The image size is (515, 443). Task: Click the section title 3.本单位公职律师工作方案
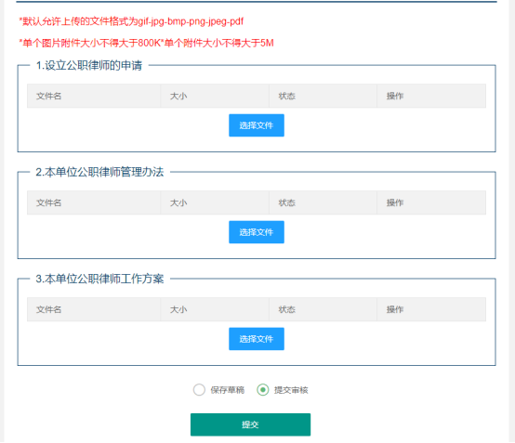pos(99,279)
